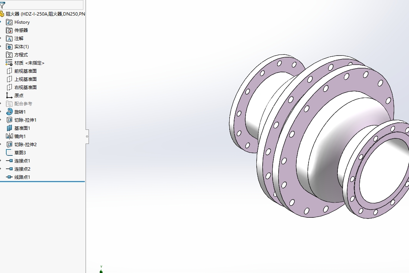Select the 注解 label

19,39
